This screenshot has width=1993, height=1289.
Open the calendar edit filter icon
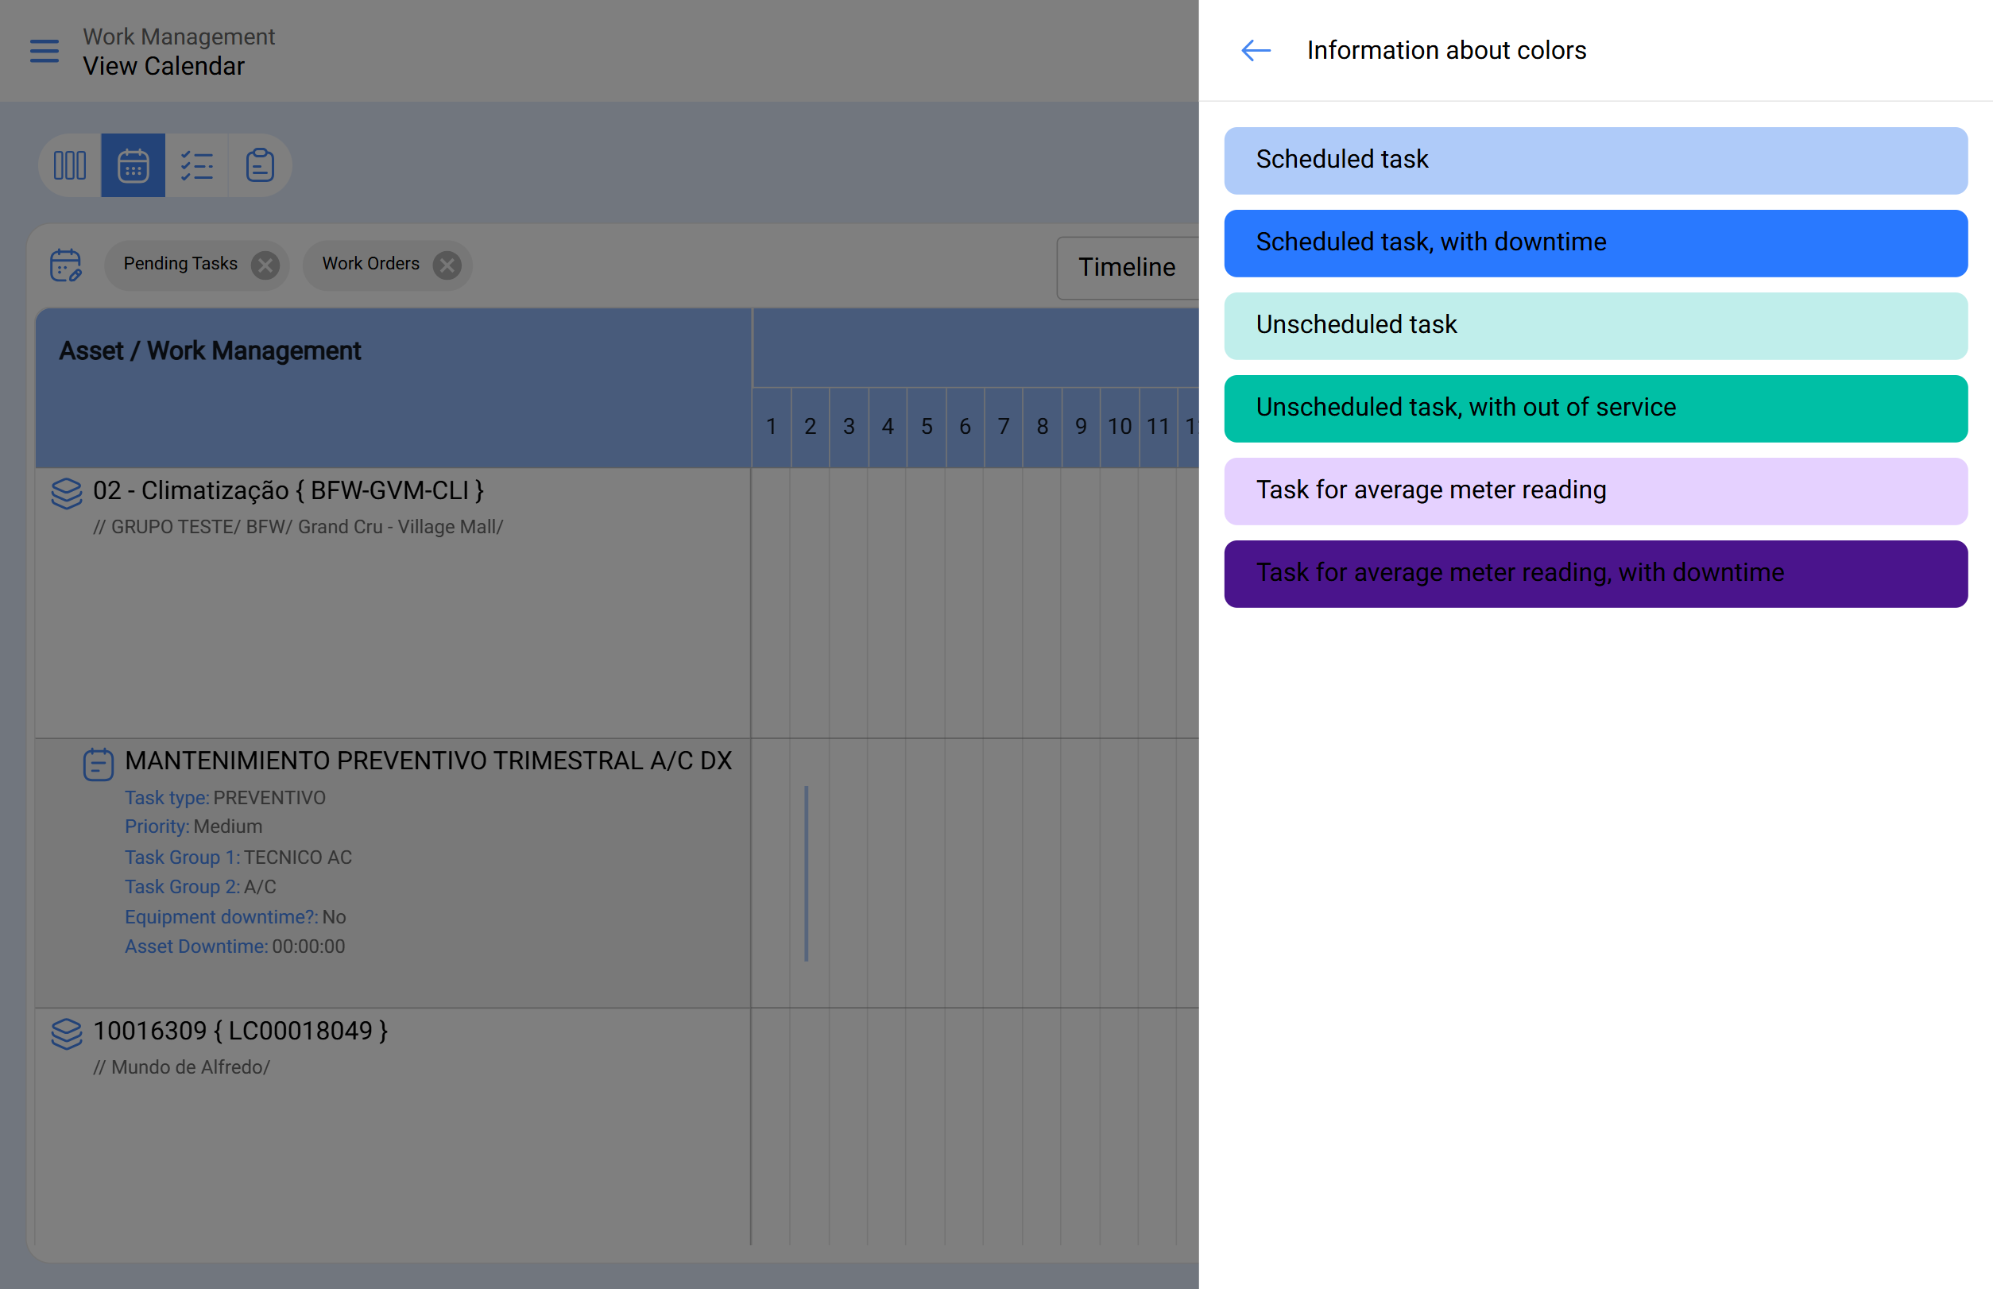[65, 265]
